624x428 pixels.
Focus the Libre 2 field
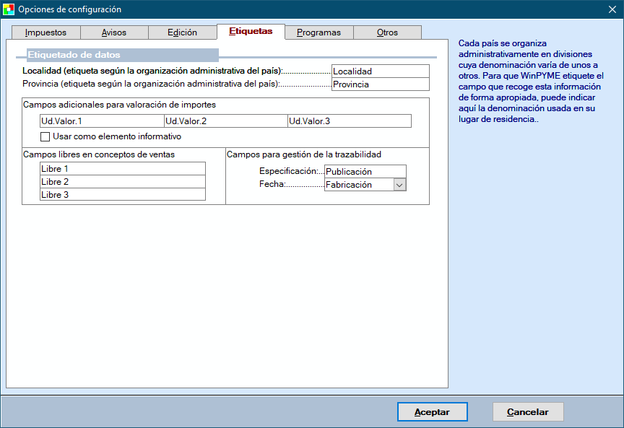click(123, 181)
